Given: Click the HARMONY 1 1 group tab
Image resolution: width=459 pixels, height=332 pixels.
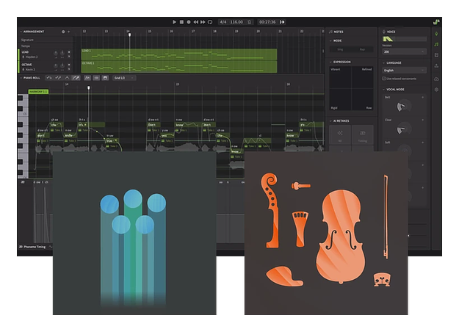Looking at the screenshot, I should tap(38, 92).
